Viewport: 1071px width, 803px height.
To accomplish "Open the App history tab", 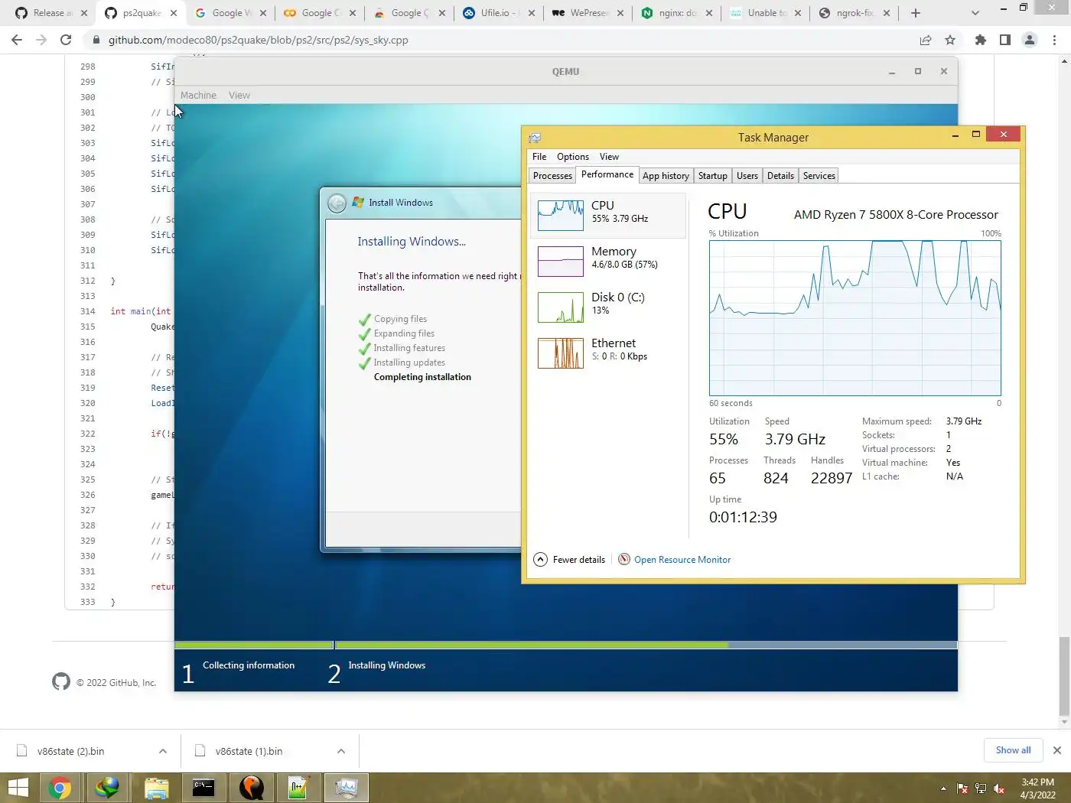I will coord(666,176).
